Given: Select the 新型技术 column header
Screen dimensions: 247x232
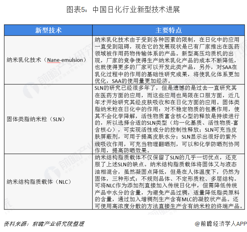Looking at the screenshot, I should pos(48,30).
